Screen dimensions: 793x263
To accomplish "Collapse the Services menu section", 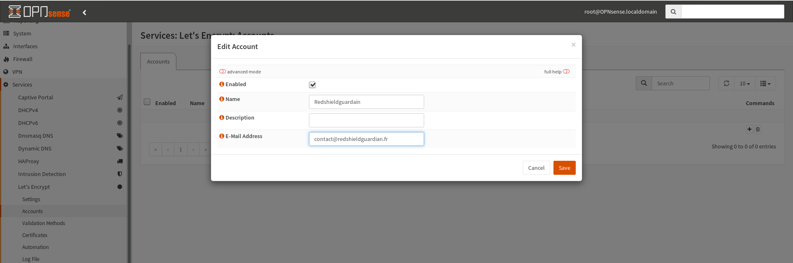I will [x=22, y=85].
